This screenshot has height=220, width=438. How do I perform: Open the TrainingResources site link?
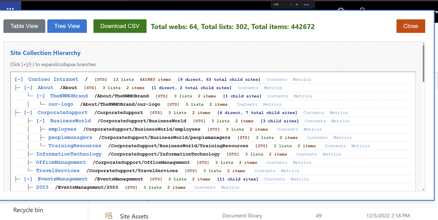(75, 146)
